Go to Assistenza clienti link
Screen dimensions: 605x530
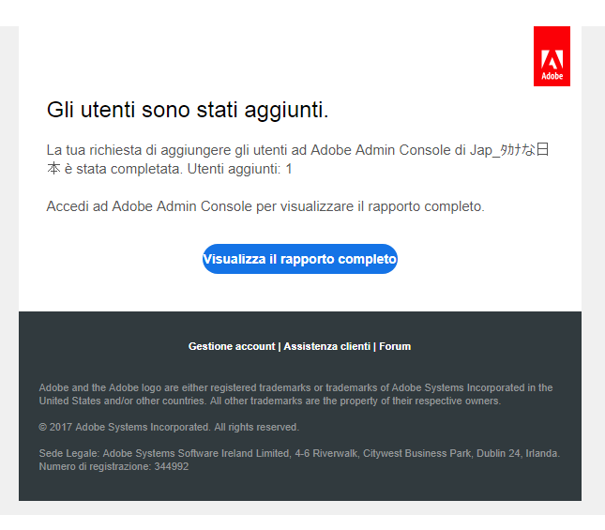[327, 346]
